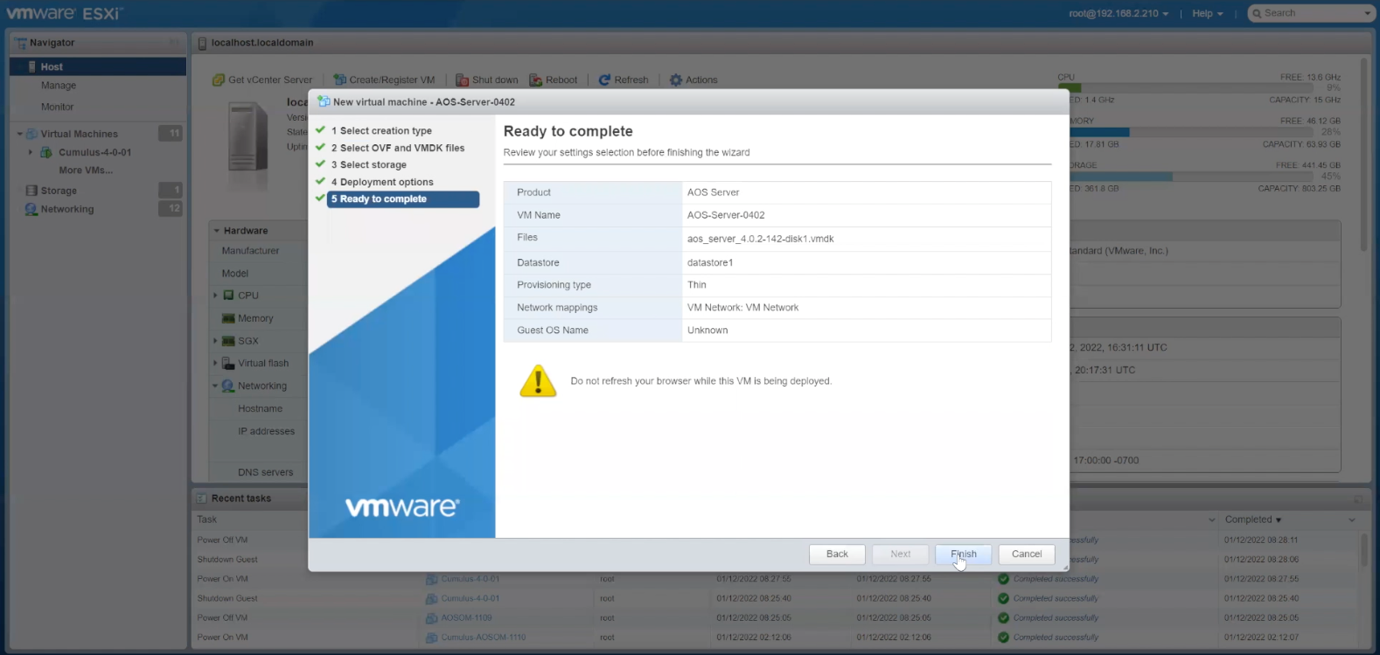The width and height of the screenshot is (1380, 655).
Task: Expand the SGX hardware row
Action: pos(215,341)
